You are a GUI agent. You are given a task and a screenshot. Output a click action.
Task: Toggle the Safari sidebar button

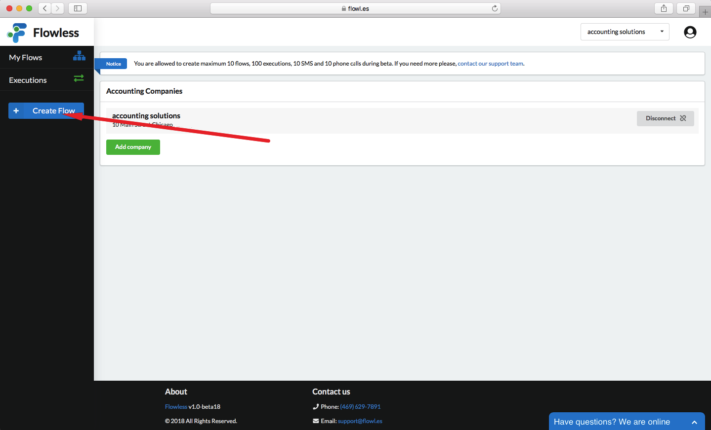[78, 8]
